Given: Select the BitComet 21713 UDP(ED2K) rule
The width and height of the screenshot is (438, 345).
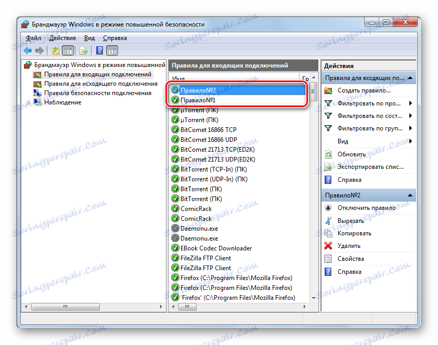Looking at the screenshot, I should coord(218,160).
